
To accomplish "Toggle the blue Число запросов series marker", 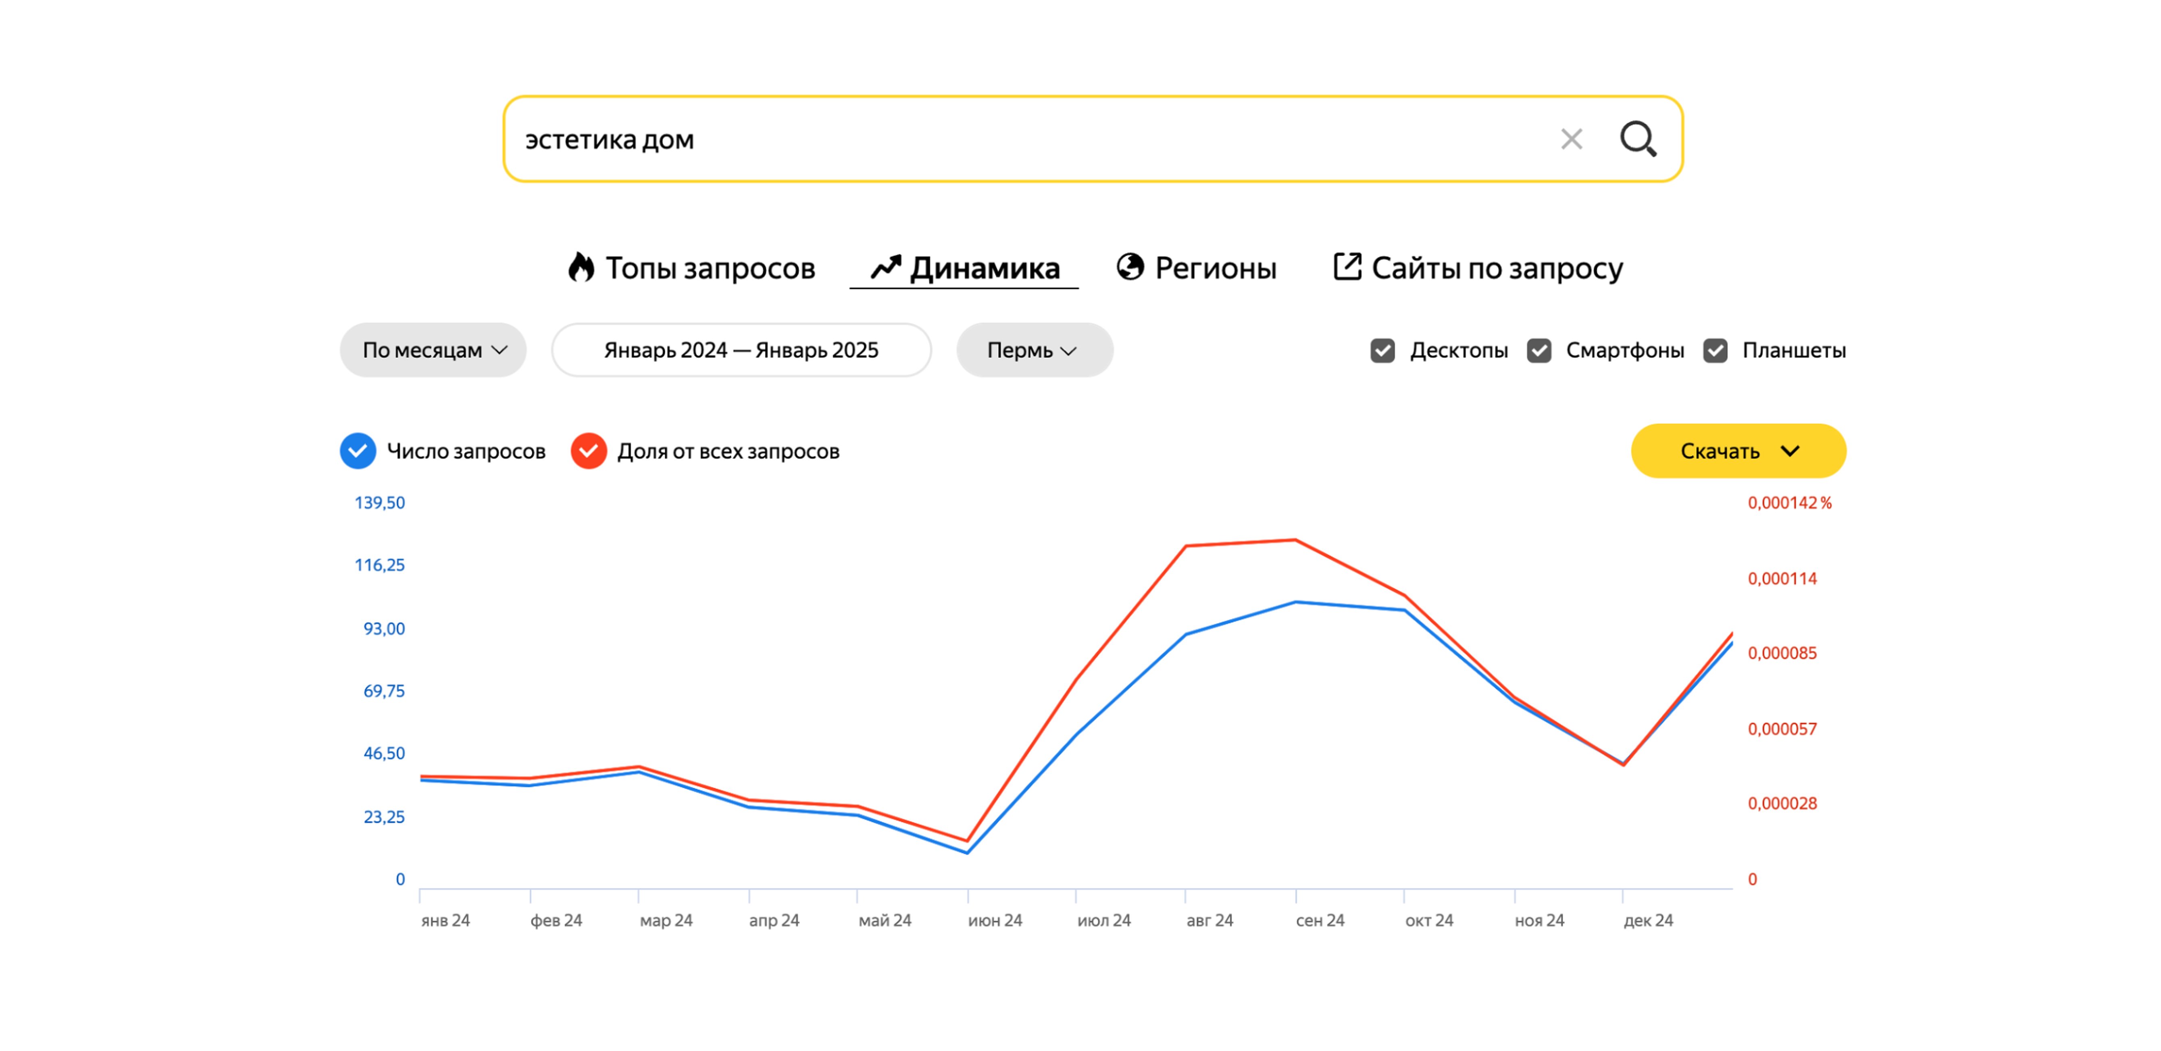I will (358, 451).
